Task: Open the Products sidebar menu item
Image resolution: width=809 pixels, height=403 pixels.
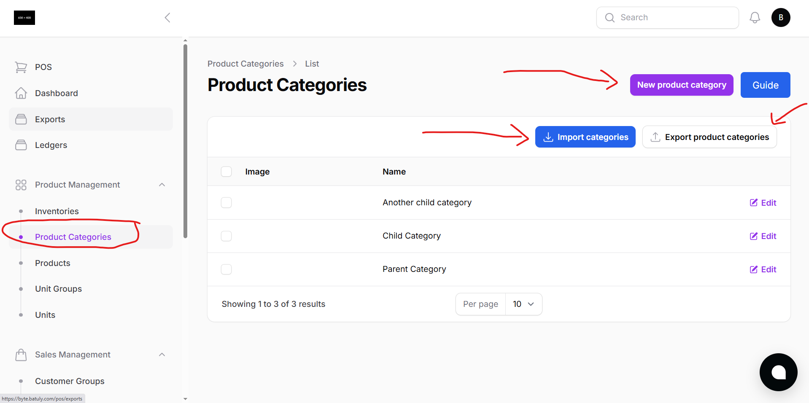Action: click(x=52, y=263)
